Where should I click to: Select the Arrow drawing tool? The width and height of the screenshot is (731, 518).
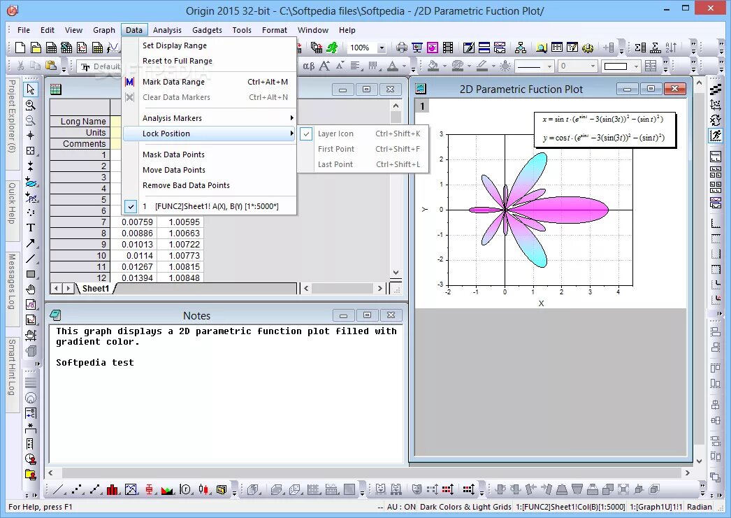pyautogui.click(x=30, y=243)
